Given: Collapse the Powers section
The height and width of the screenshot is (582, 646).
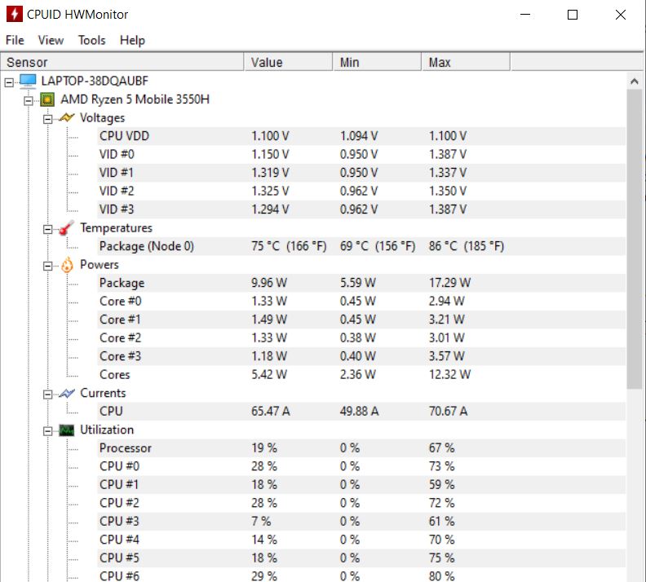Looking at the screenshot, I should (47, 265).
